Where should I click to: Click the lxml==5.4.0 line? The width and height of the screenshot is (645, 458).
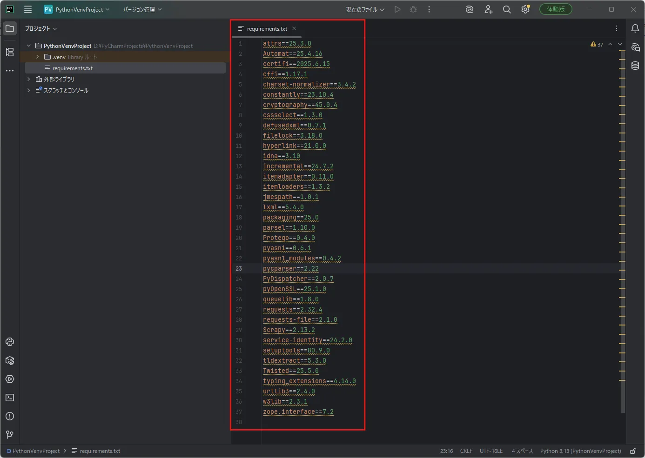(283, 207)
